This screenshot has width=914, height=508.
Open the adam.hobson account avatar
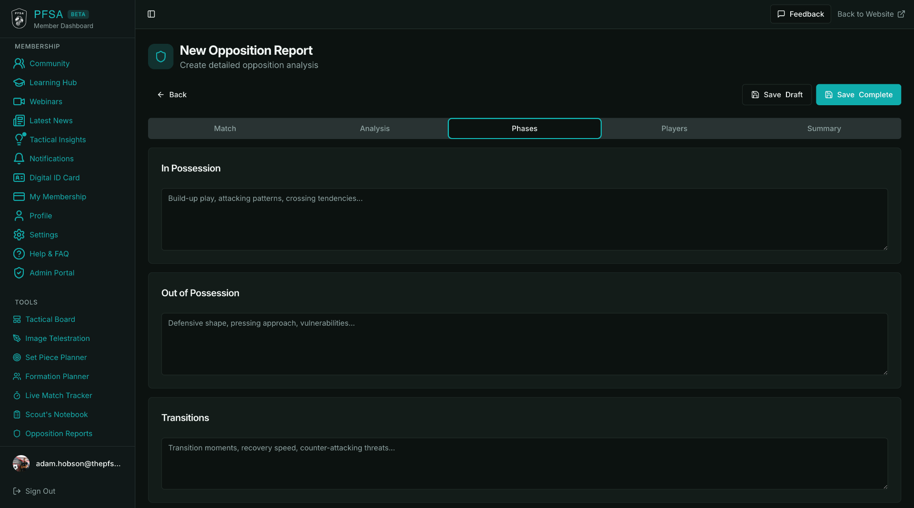21,464
